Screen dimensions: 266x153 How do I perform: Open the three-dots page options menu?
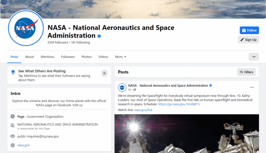coord(254,57)
